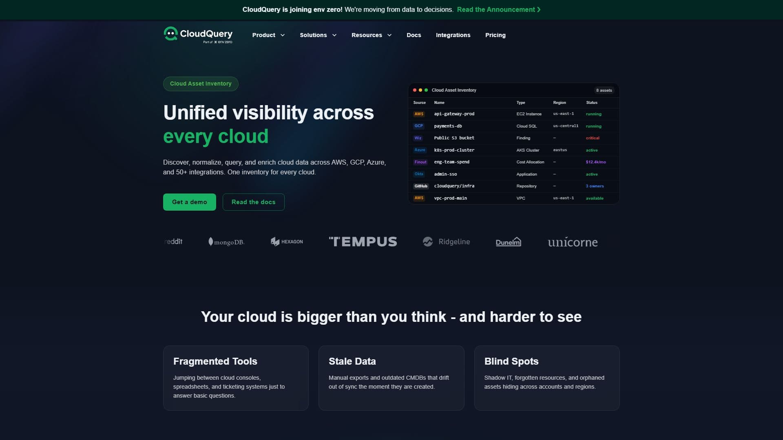Click the AKS Cluster type cell

528,150
